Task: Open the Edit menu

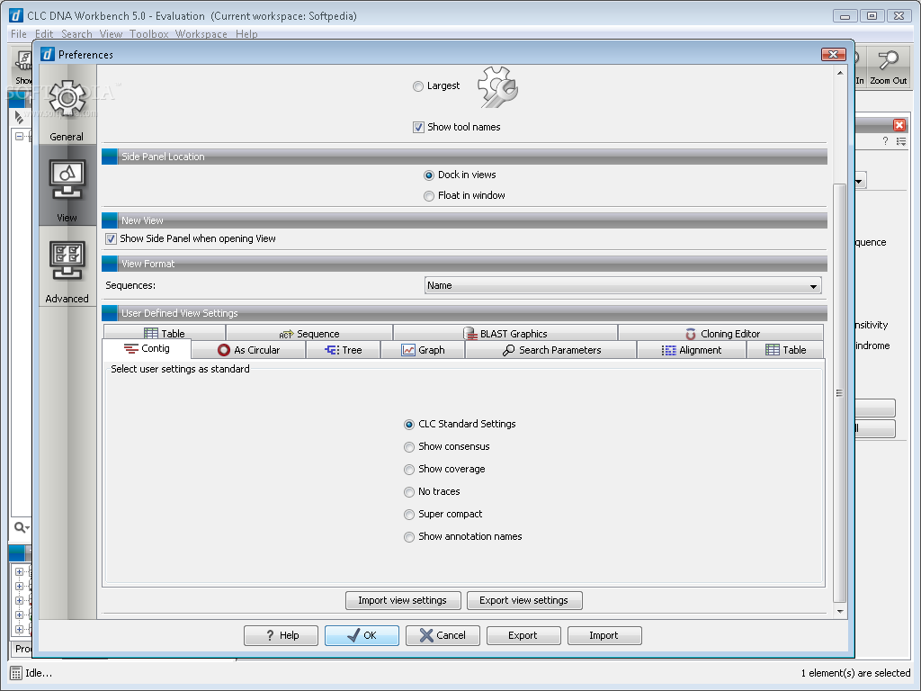Action: click(44, 34)
